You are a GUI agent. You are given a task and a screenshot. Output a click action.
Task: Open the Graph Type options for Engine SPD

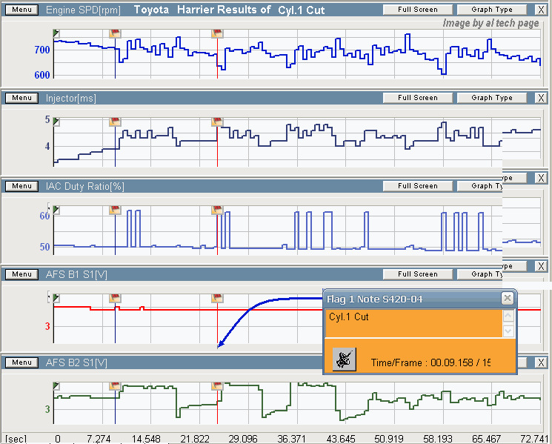[492, 10]
